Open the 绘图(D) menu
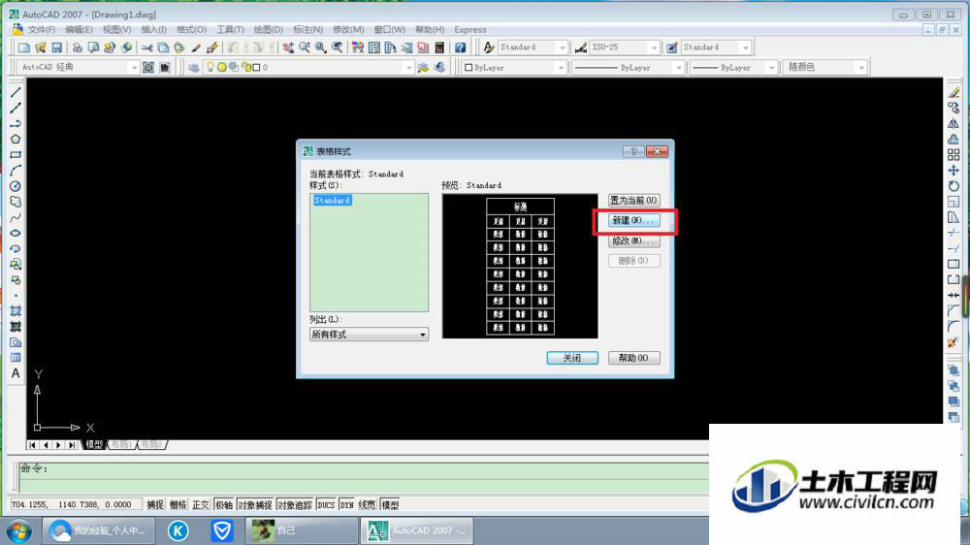The image size is (970, 545). [x=268, y=30]
